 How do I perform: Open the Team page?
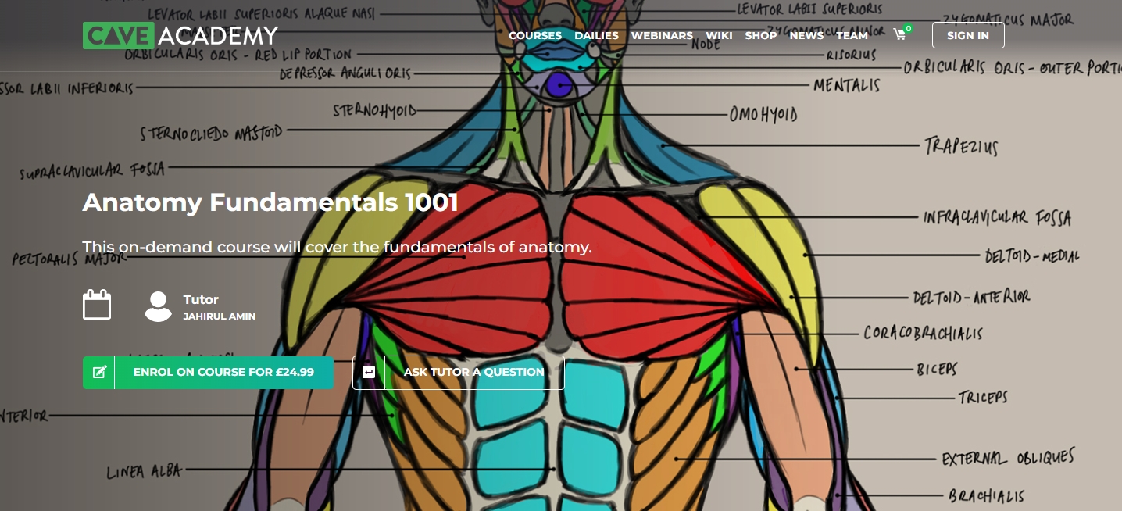pos(852,35)
